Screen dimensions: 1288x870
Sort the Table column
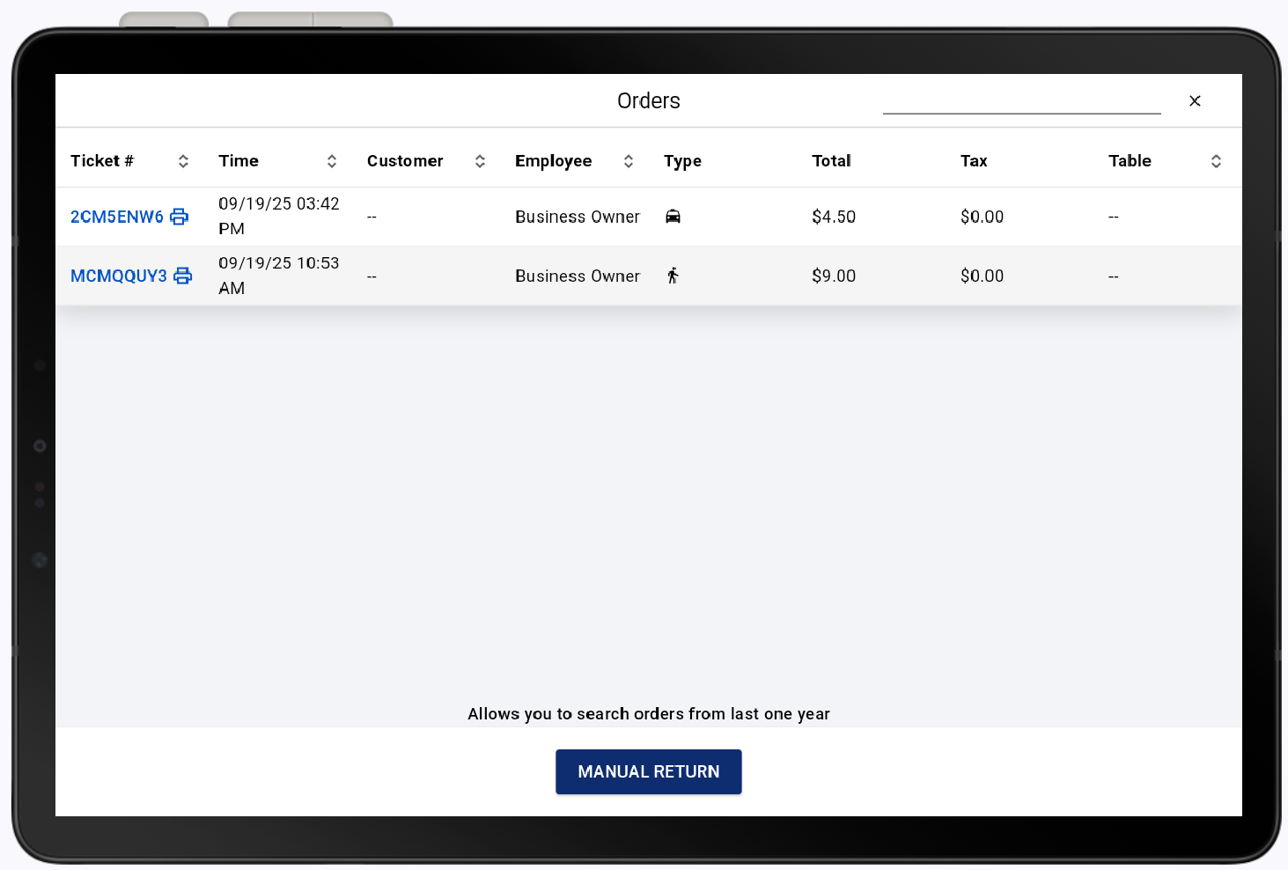tap(1217, 161)
